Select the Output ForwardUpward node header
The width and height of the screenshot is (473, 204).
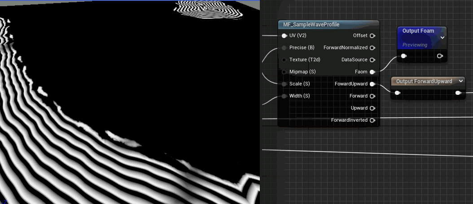(428, 81)
